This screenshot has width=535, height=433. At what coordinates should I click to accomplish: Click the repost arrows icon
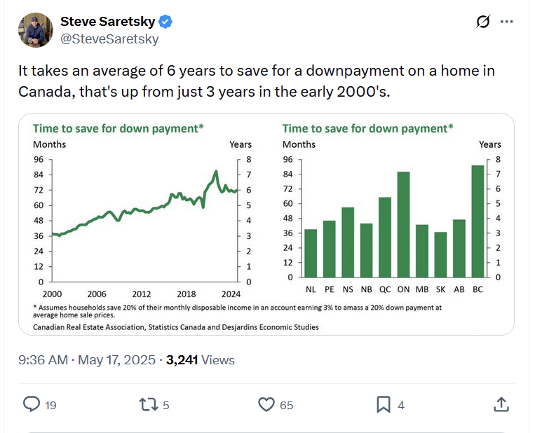click(x=149, y=405)
